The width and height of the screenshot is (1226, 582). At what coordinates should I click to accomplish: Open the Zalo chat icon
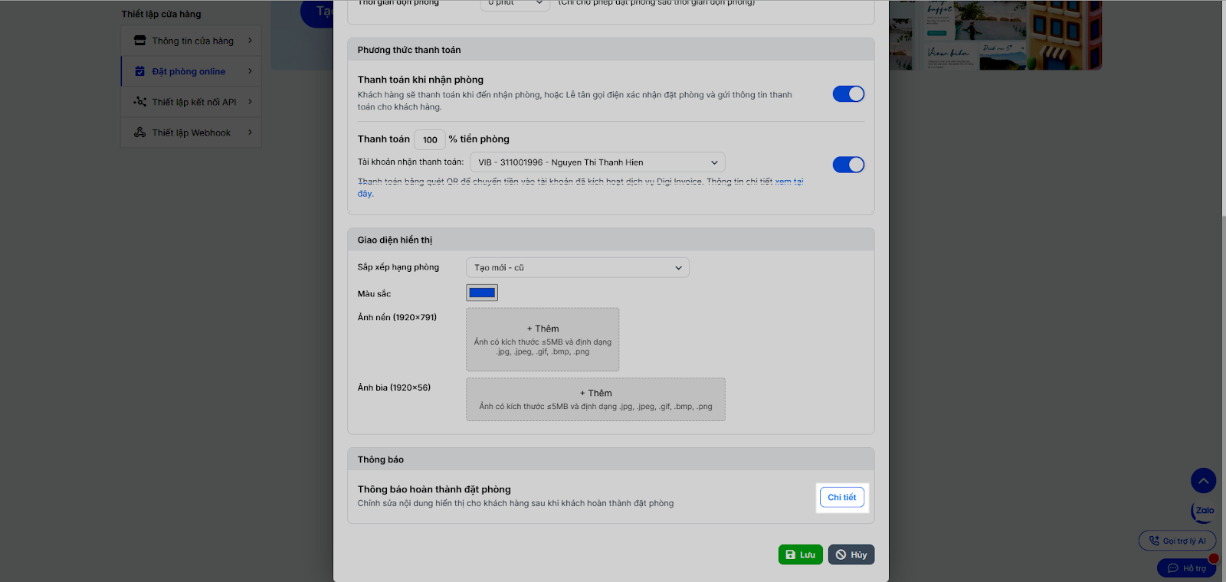click(x=1204, y=511)
